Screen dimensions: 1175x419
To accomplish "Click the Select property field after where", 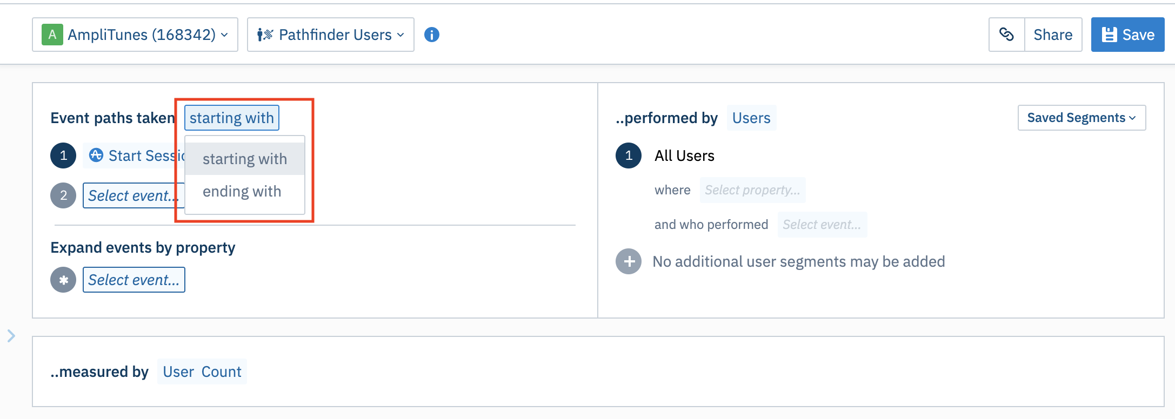I will click(x=752, y=190).
